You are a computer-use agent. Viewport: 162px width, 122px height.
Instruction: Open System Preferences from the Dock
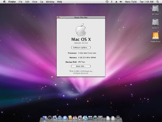click(x=100, y=118)
